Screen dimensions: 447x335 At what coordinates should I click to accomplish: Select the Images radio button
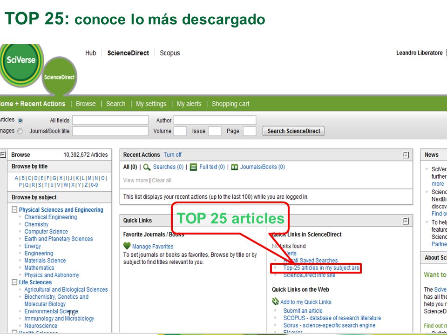(x=20, y=131)
